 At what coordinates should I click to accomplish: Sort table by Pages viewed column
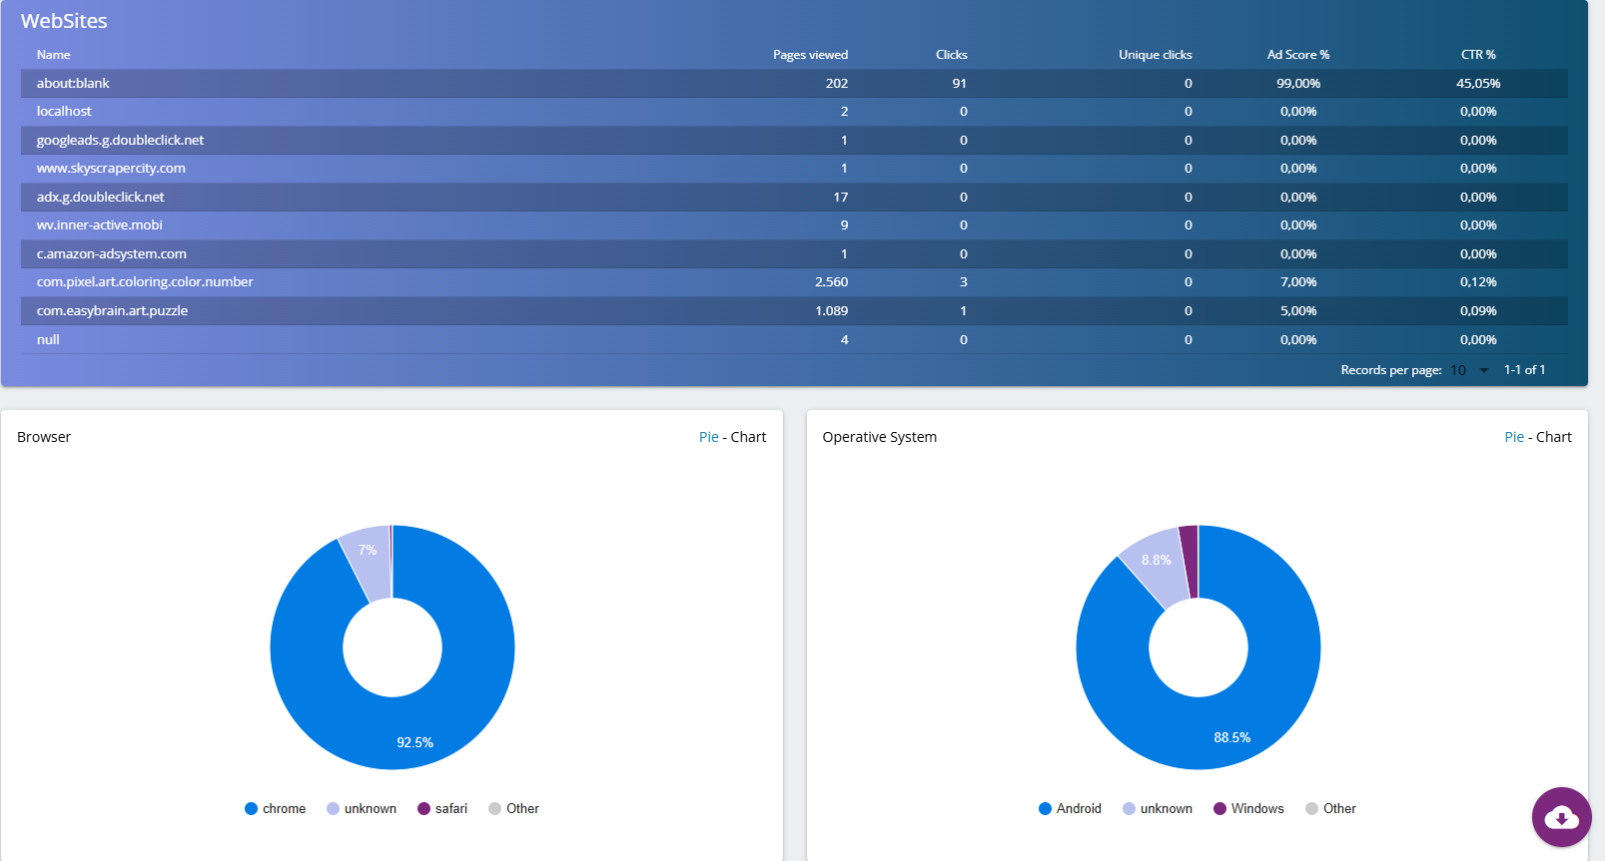pos(809,55)
